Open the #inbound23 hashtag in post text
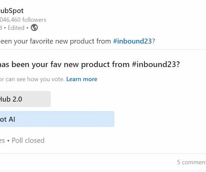This screenshot has height=172, width=206. [133, 41]
